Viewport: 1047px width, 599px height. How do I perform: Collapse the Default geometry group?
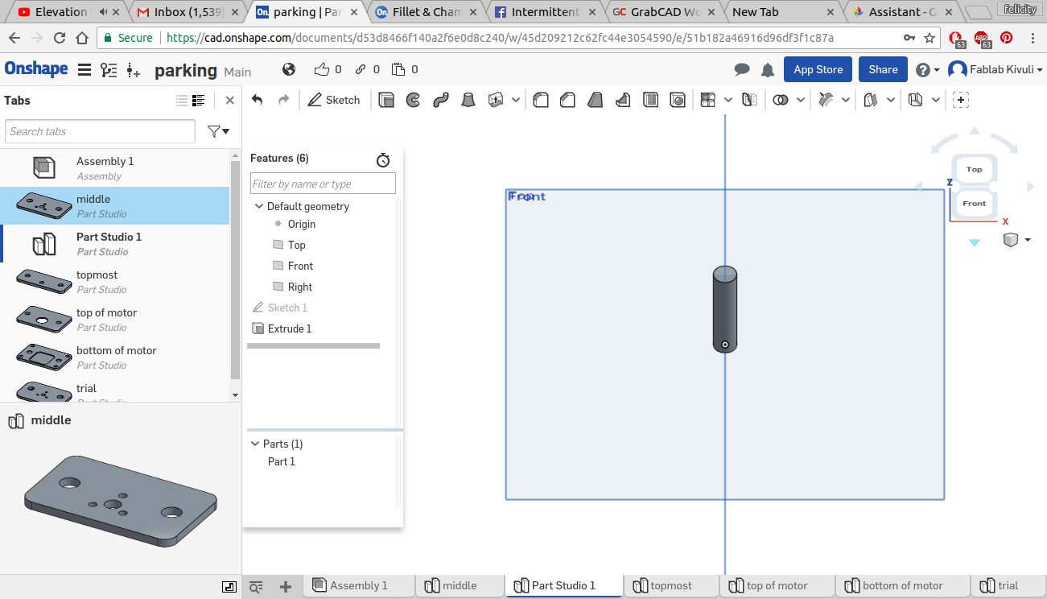coord(259,206)
